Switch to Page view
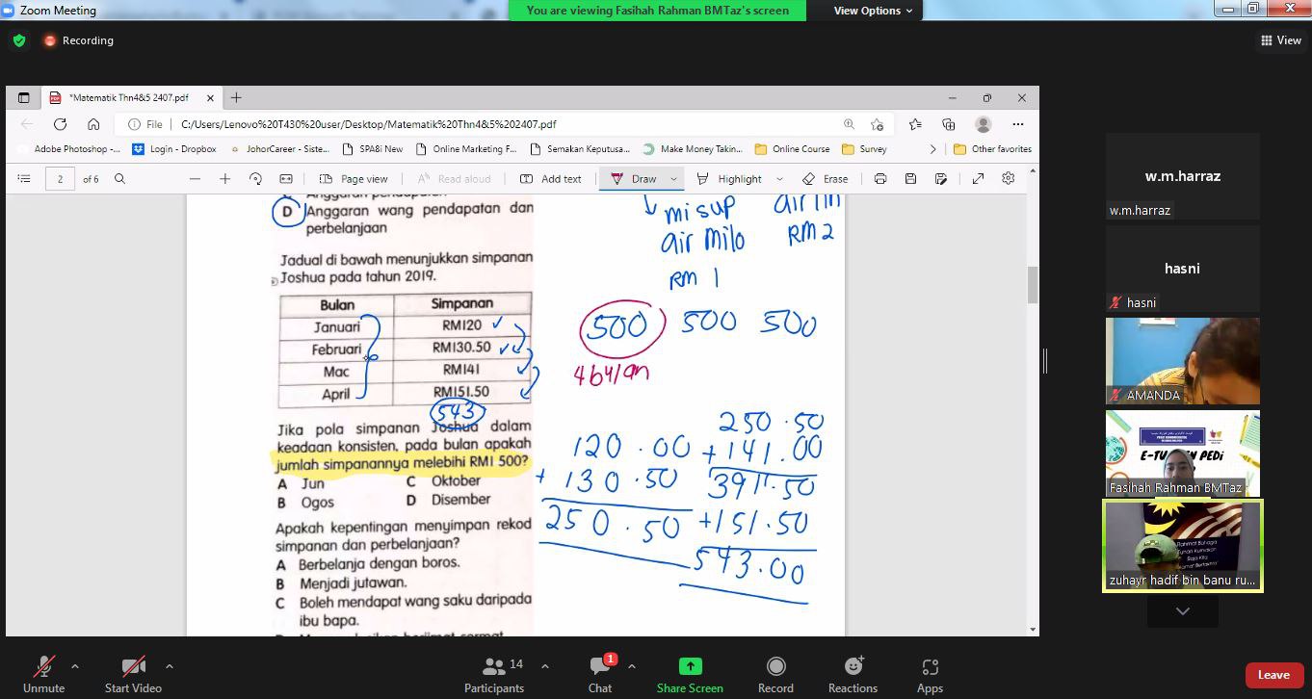Image resolution: width=1312 pixels, height=699 pixels. pyautogui.click(x=354, y=178)
